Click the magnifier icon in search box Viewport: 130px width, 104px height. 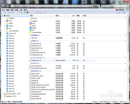pyautogui.click(x=127, y=6)
